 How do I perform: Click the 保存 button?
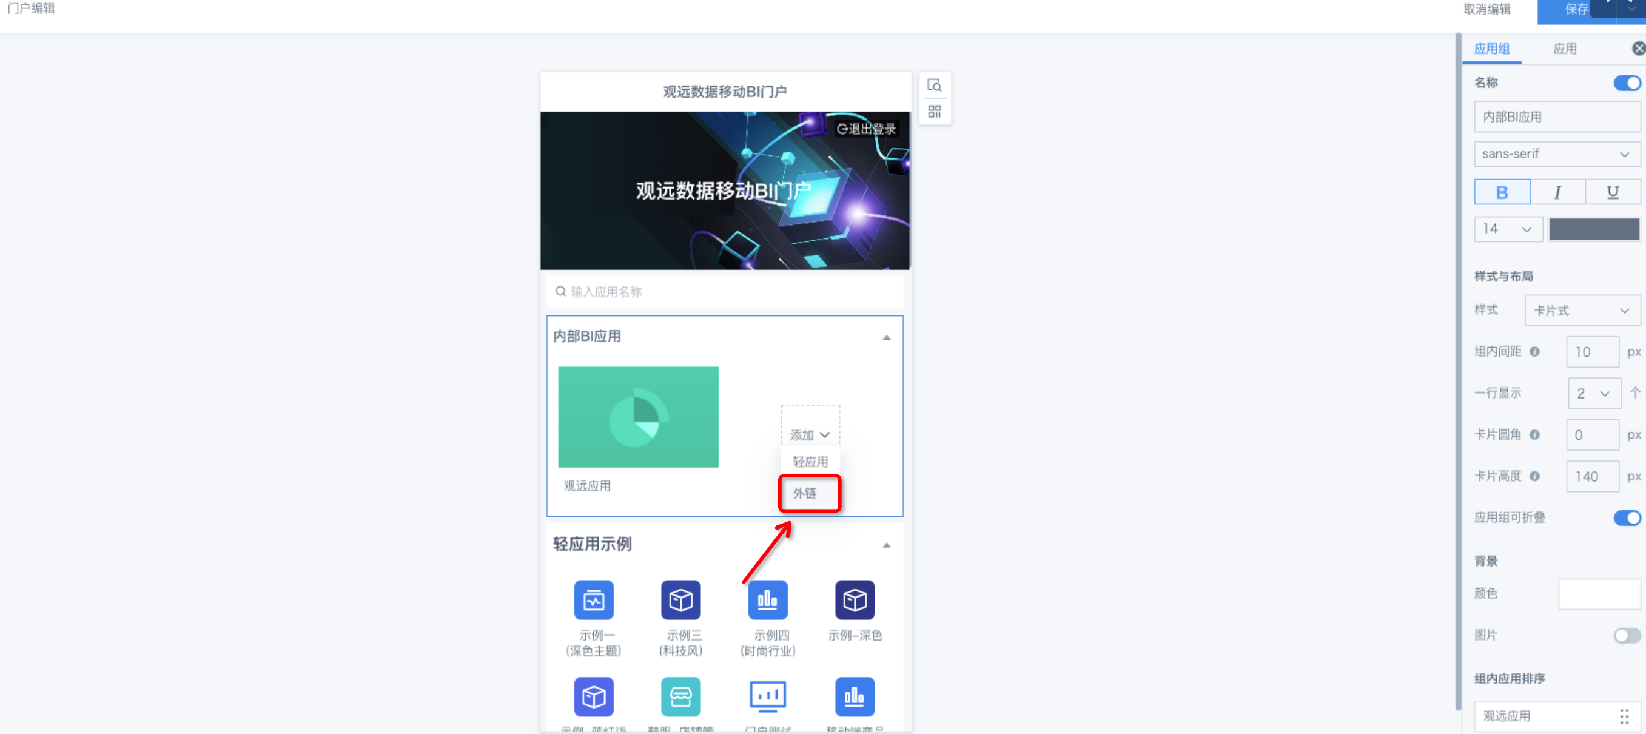click(x=1576, y=9)
